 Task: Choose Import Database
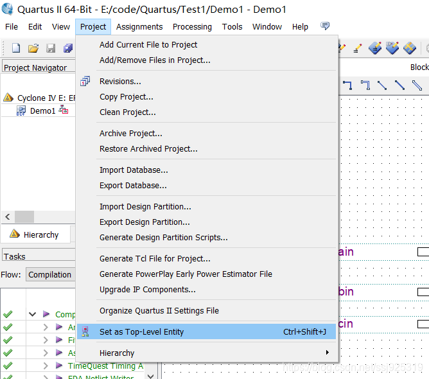point(206,170)
